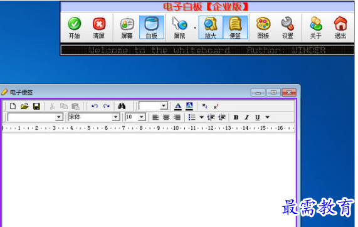
Task: Open the underline style dropdown arrow
Action: pyautogui.click(x=268, y=117)
